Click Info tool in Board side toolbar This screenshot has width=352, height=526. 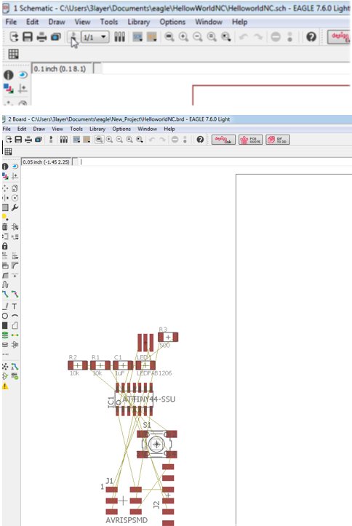[x=5, y=167]
